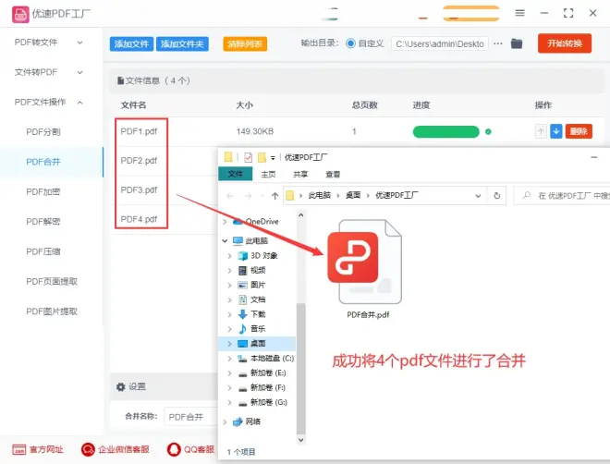
Task: Click Explorer up-one-level arrow
Action: (x=275, y=196)
